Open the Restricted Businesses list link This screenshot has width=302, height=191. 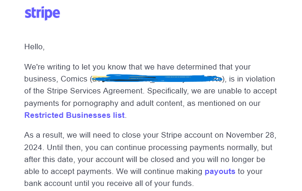[x=74, y=115]
